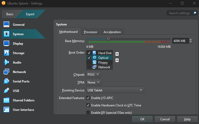
Task: Maximize the Settings window
Action: pos(182,3)
